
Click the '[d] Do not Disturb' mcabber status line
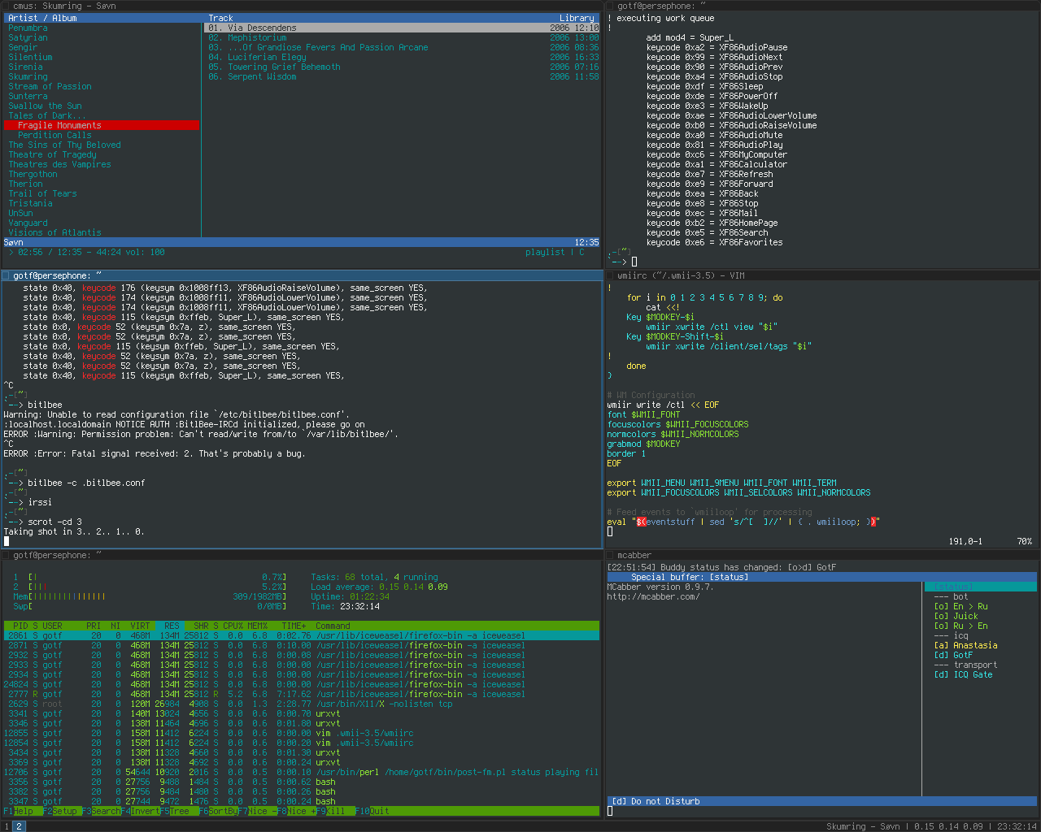point(822,801)
